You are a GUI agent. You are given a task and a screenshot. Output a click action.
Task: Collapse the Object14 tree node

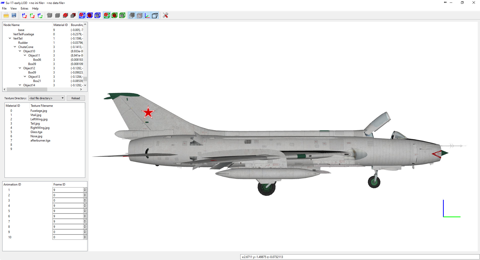click(20, 85)
